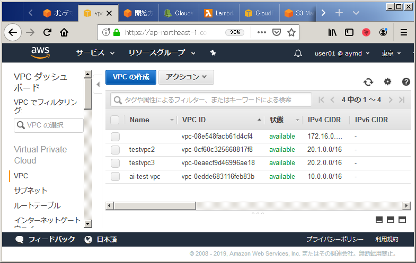
Task: Go to browser home page
Action: click(64, 32)
